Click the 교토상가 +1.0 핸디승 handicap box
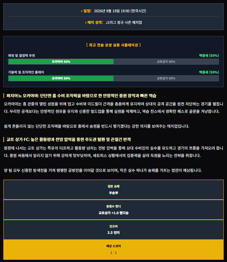The width and height of the screenshot is (227, 262). coord(113,210)
